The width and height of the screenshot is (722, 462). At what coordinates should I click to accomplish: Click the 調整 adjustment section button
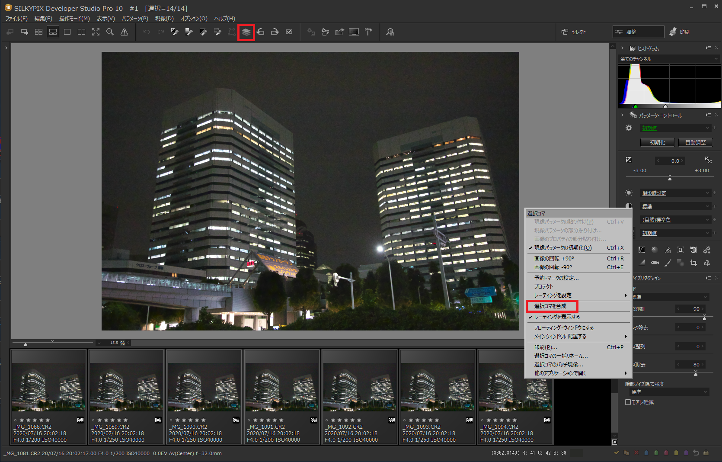638,32
